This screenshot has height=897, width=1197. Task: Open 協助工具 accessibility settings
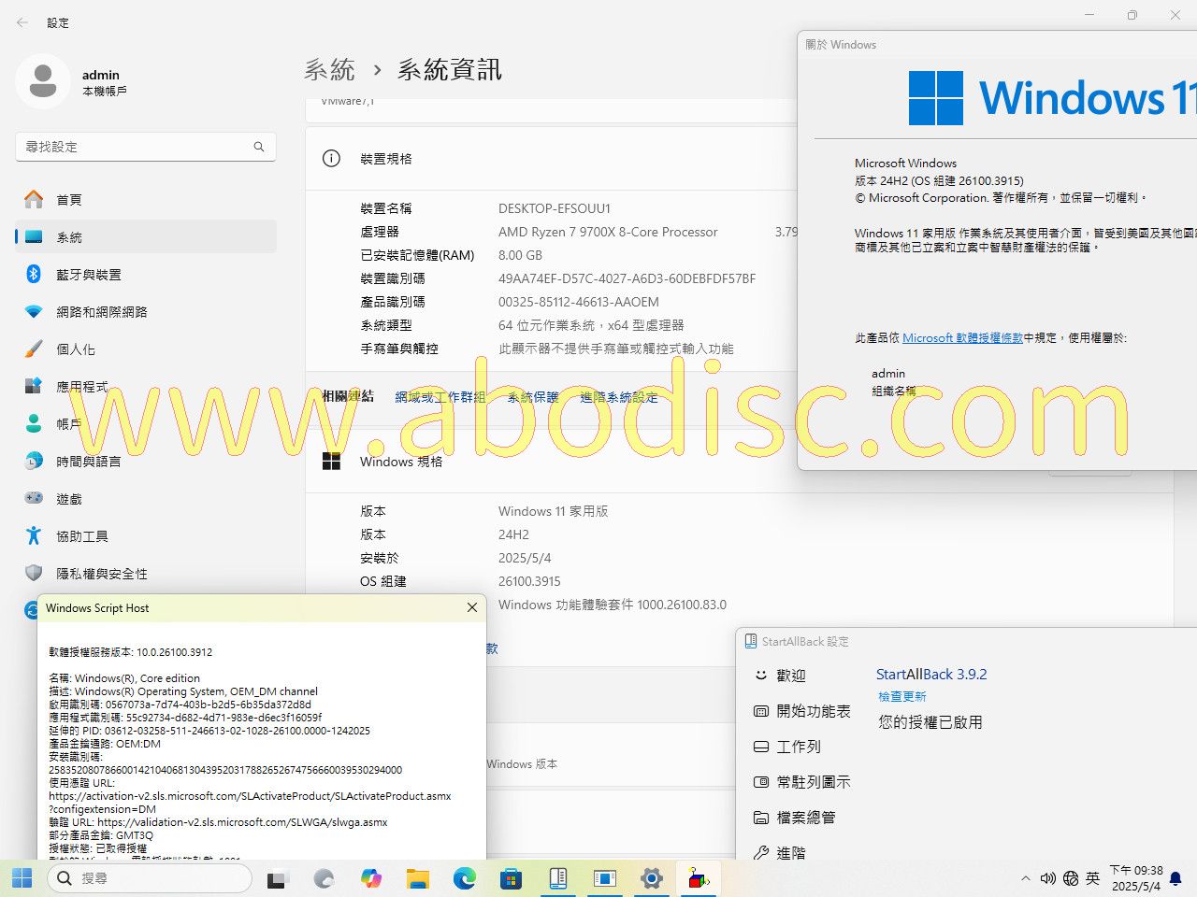(x=146, y=536)
